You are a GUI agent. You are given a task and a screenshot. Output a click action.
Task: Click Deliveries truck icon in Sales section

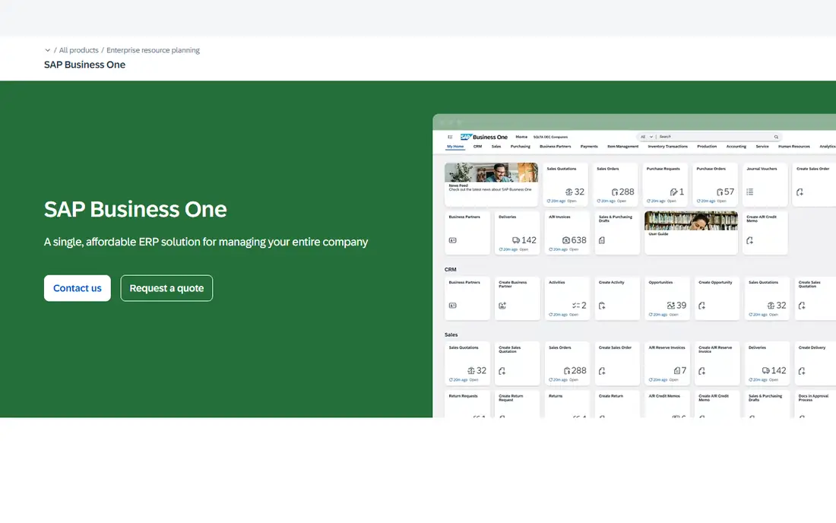coord(765,370)
